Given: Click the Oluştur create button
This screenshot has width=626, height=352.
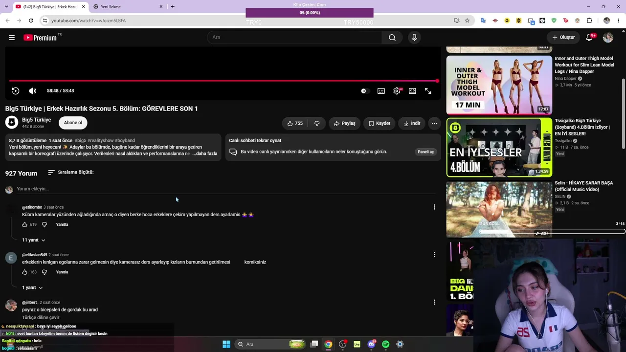Looking at the screenshot, I should 563,38.
